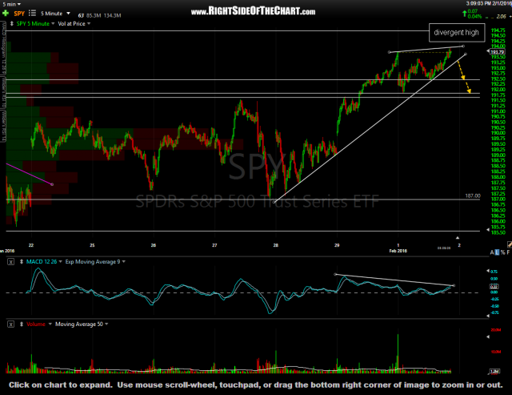Image resolution: width=512 pixels, height=395 pixels.
Task: Click the pencil drawing tools icon
Action: 509,244
